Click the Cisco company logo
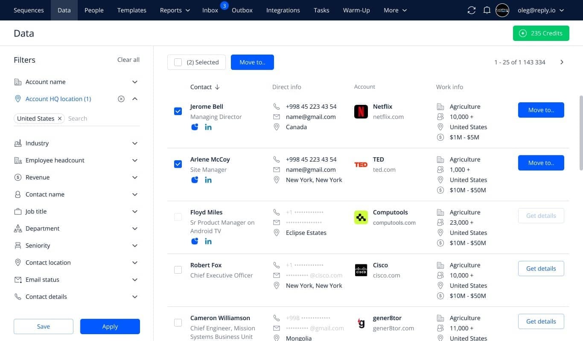Image resolution: width=583 pixels, height=341 pixels. coord(361,270)
